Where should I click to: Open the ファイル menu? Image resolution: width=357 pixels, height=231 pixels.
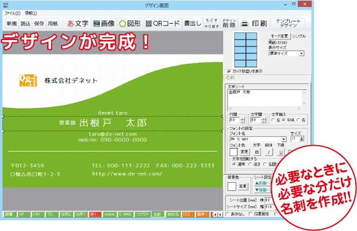12,13
